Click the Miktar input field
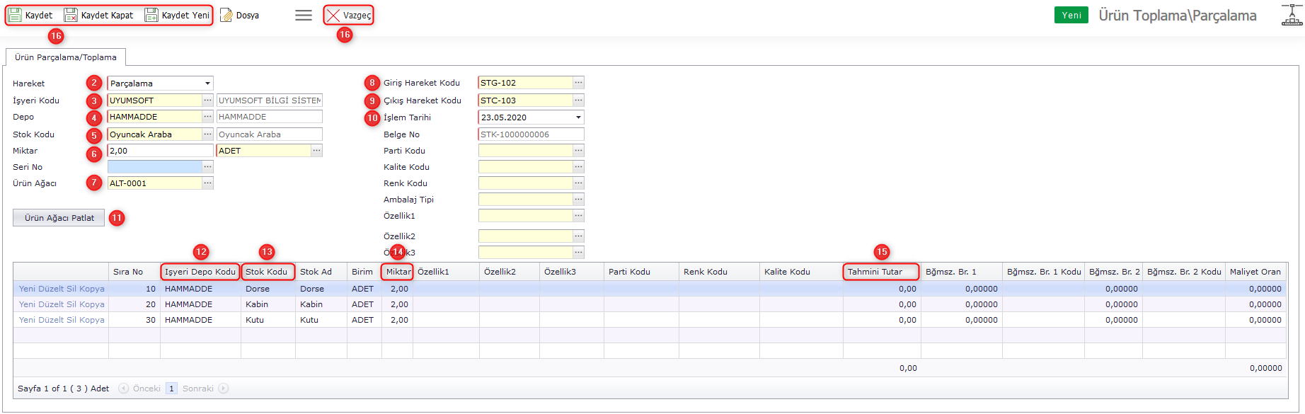Viewport: 1305px width, 414px height. pyautogui.click(x=159, y=151)
